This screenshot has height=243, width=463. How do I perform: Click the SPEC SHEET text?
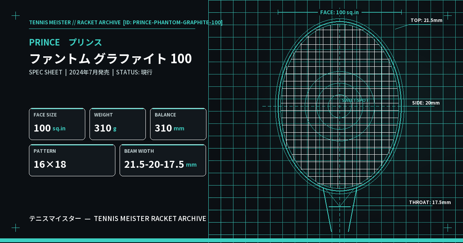[x=46, y=72]
